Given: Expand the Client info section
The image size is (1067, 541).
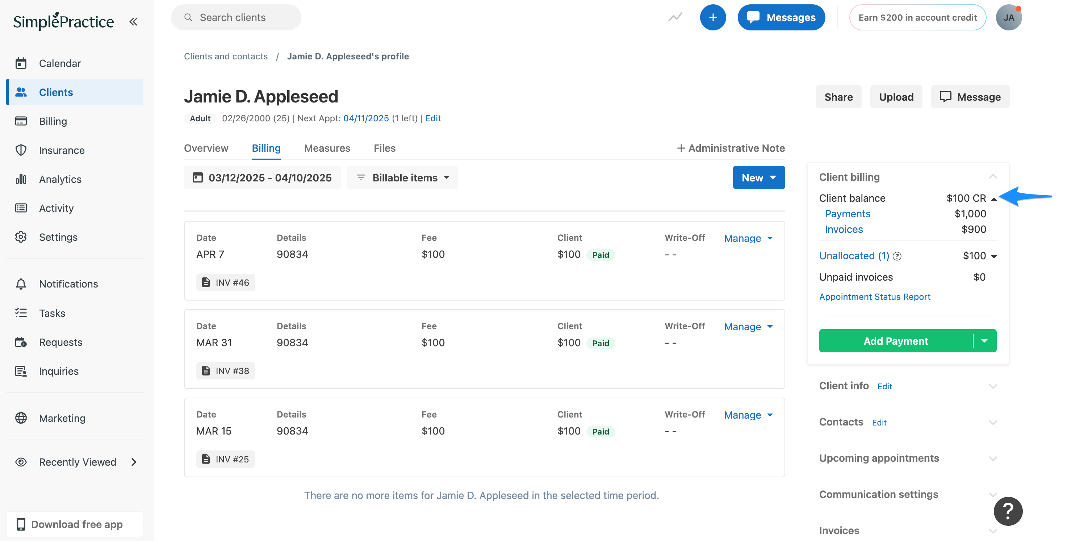Looking at the screenshot, I should point(993,386).
